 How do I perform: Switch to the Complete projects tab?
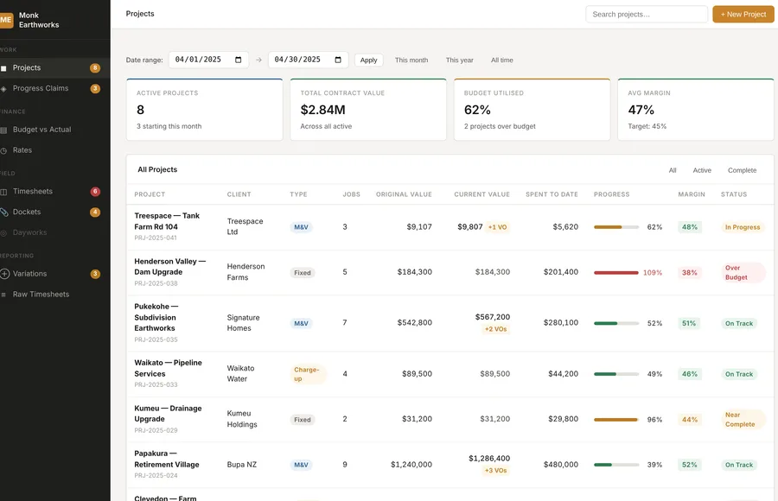742,170
